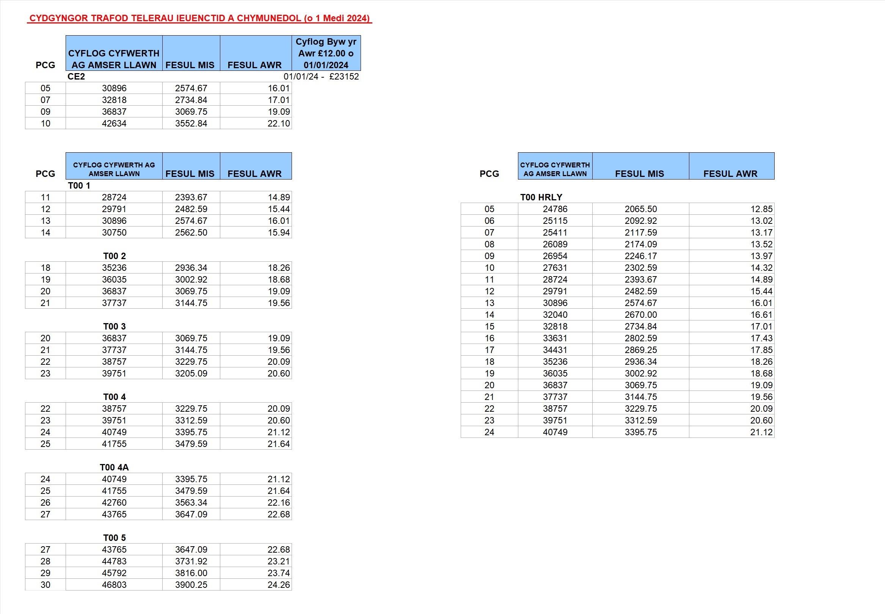Select monthly value 3205.09 in T00 3

[x=191, y=373]
